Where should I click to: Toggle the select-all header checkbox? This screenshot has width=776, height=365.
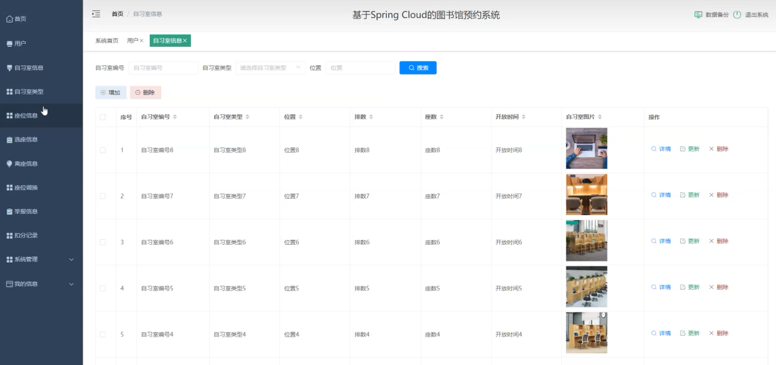(x=103, y=117)
